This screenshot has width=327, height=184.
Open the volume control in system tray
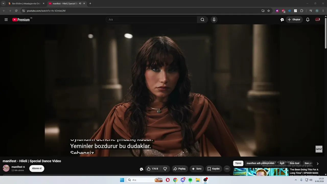(x=311, y=180)
